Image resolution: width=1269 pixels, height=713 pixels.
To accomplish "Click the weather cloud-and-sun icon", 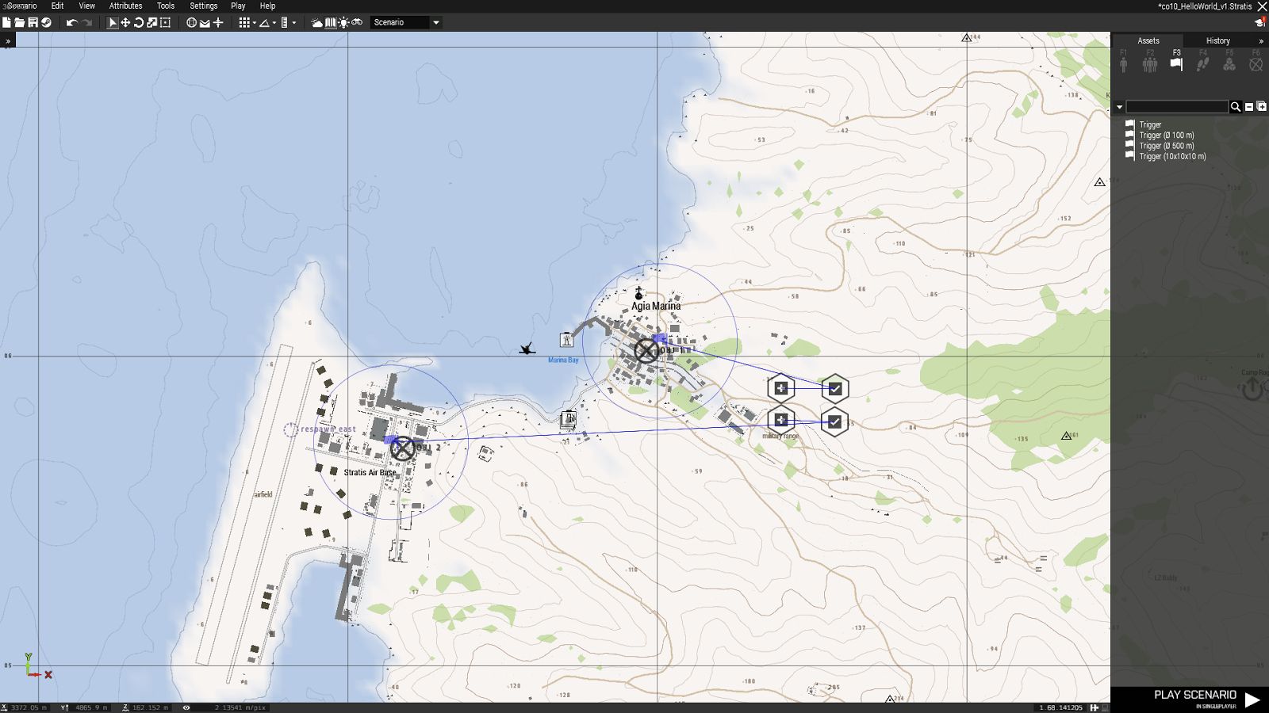I will click(317, 22).
